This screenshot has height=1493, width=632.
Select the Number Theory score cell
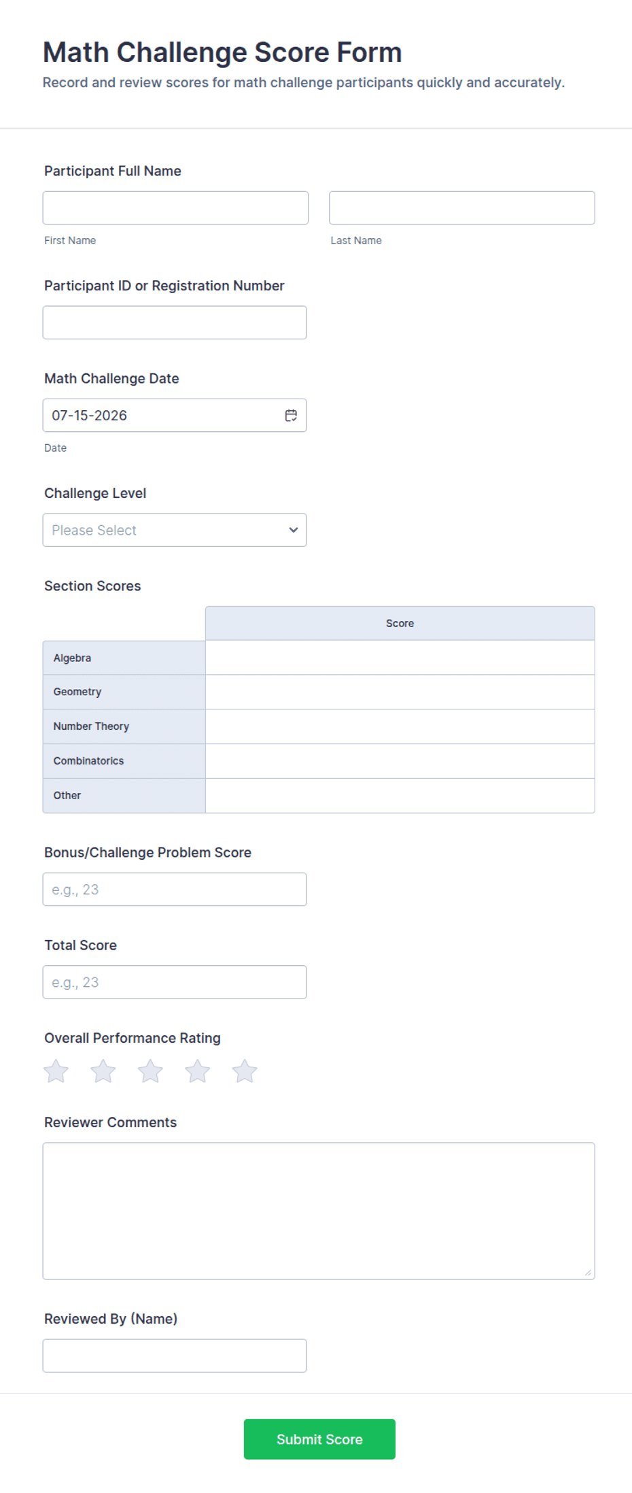click(x=400, y=727)
